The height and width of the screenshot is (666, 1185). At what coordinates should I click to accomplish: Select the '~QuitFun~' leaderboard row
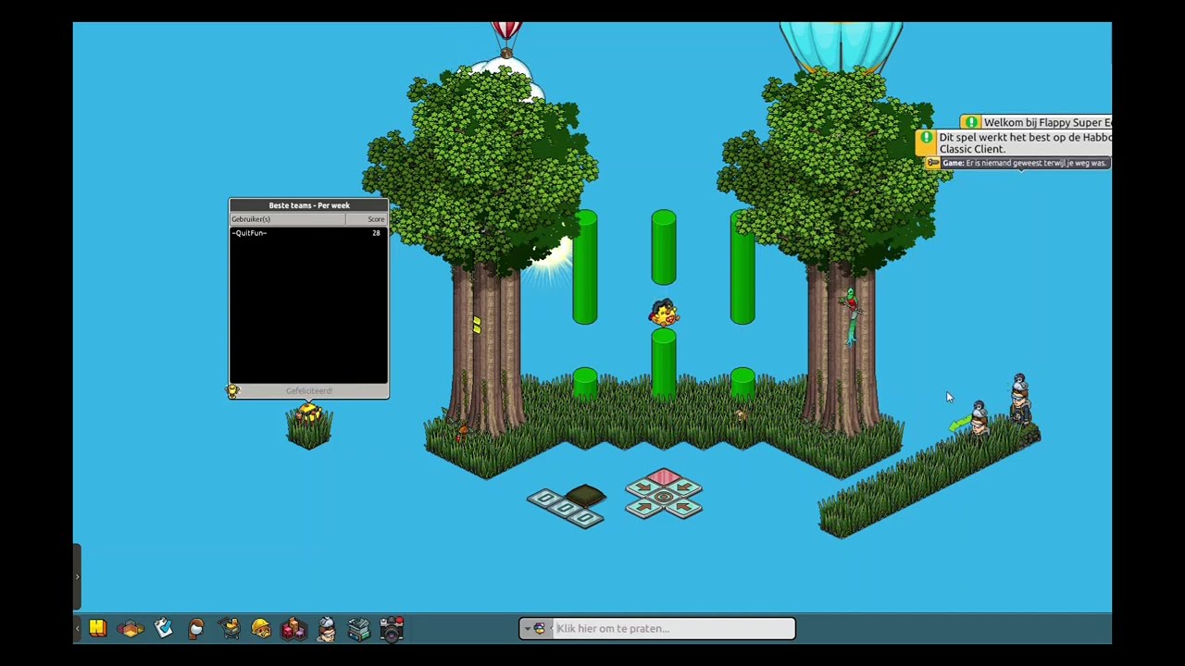(308, 233)
